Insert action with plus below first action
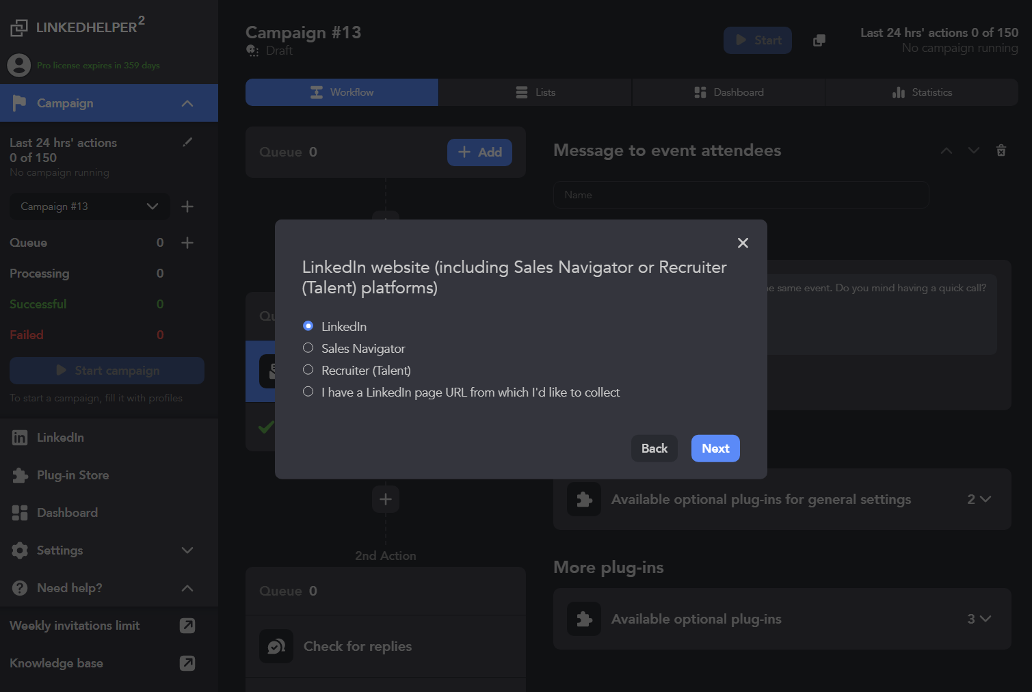Screen dimensions: 1032x692 pos(386,499)
